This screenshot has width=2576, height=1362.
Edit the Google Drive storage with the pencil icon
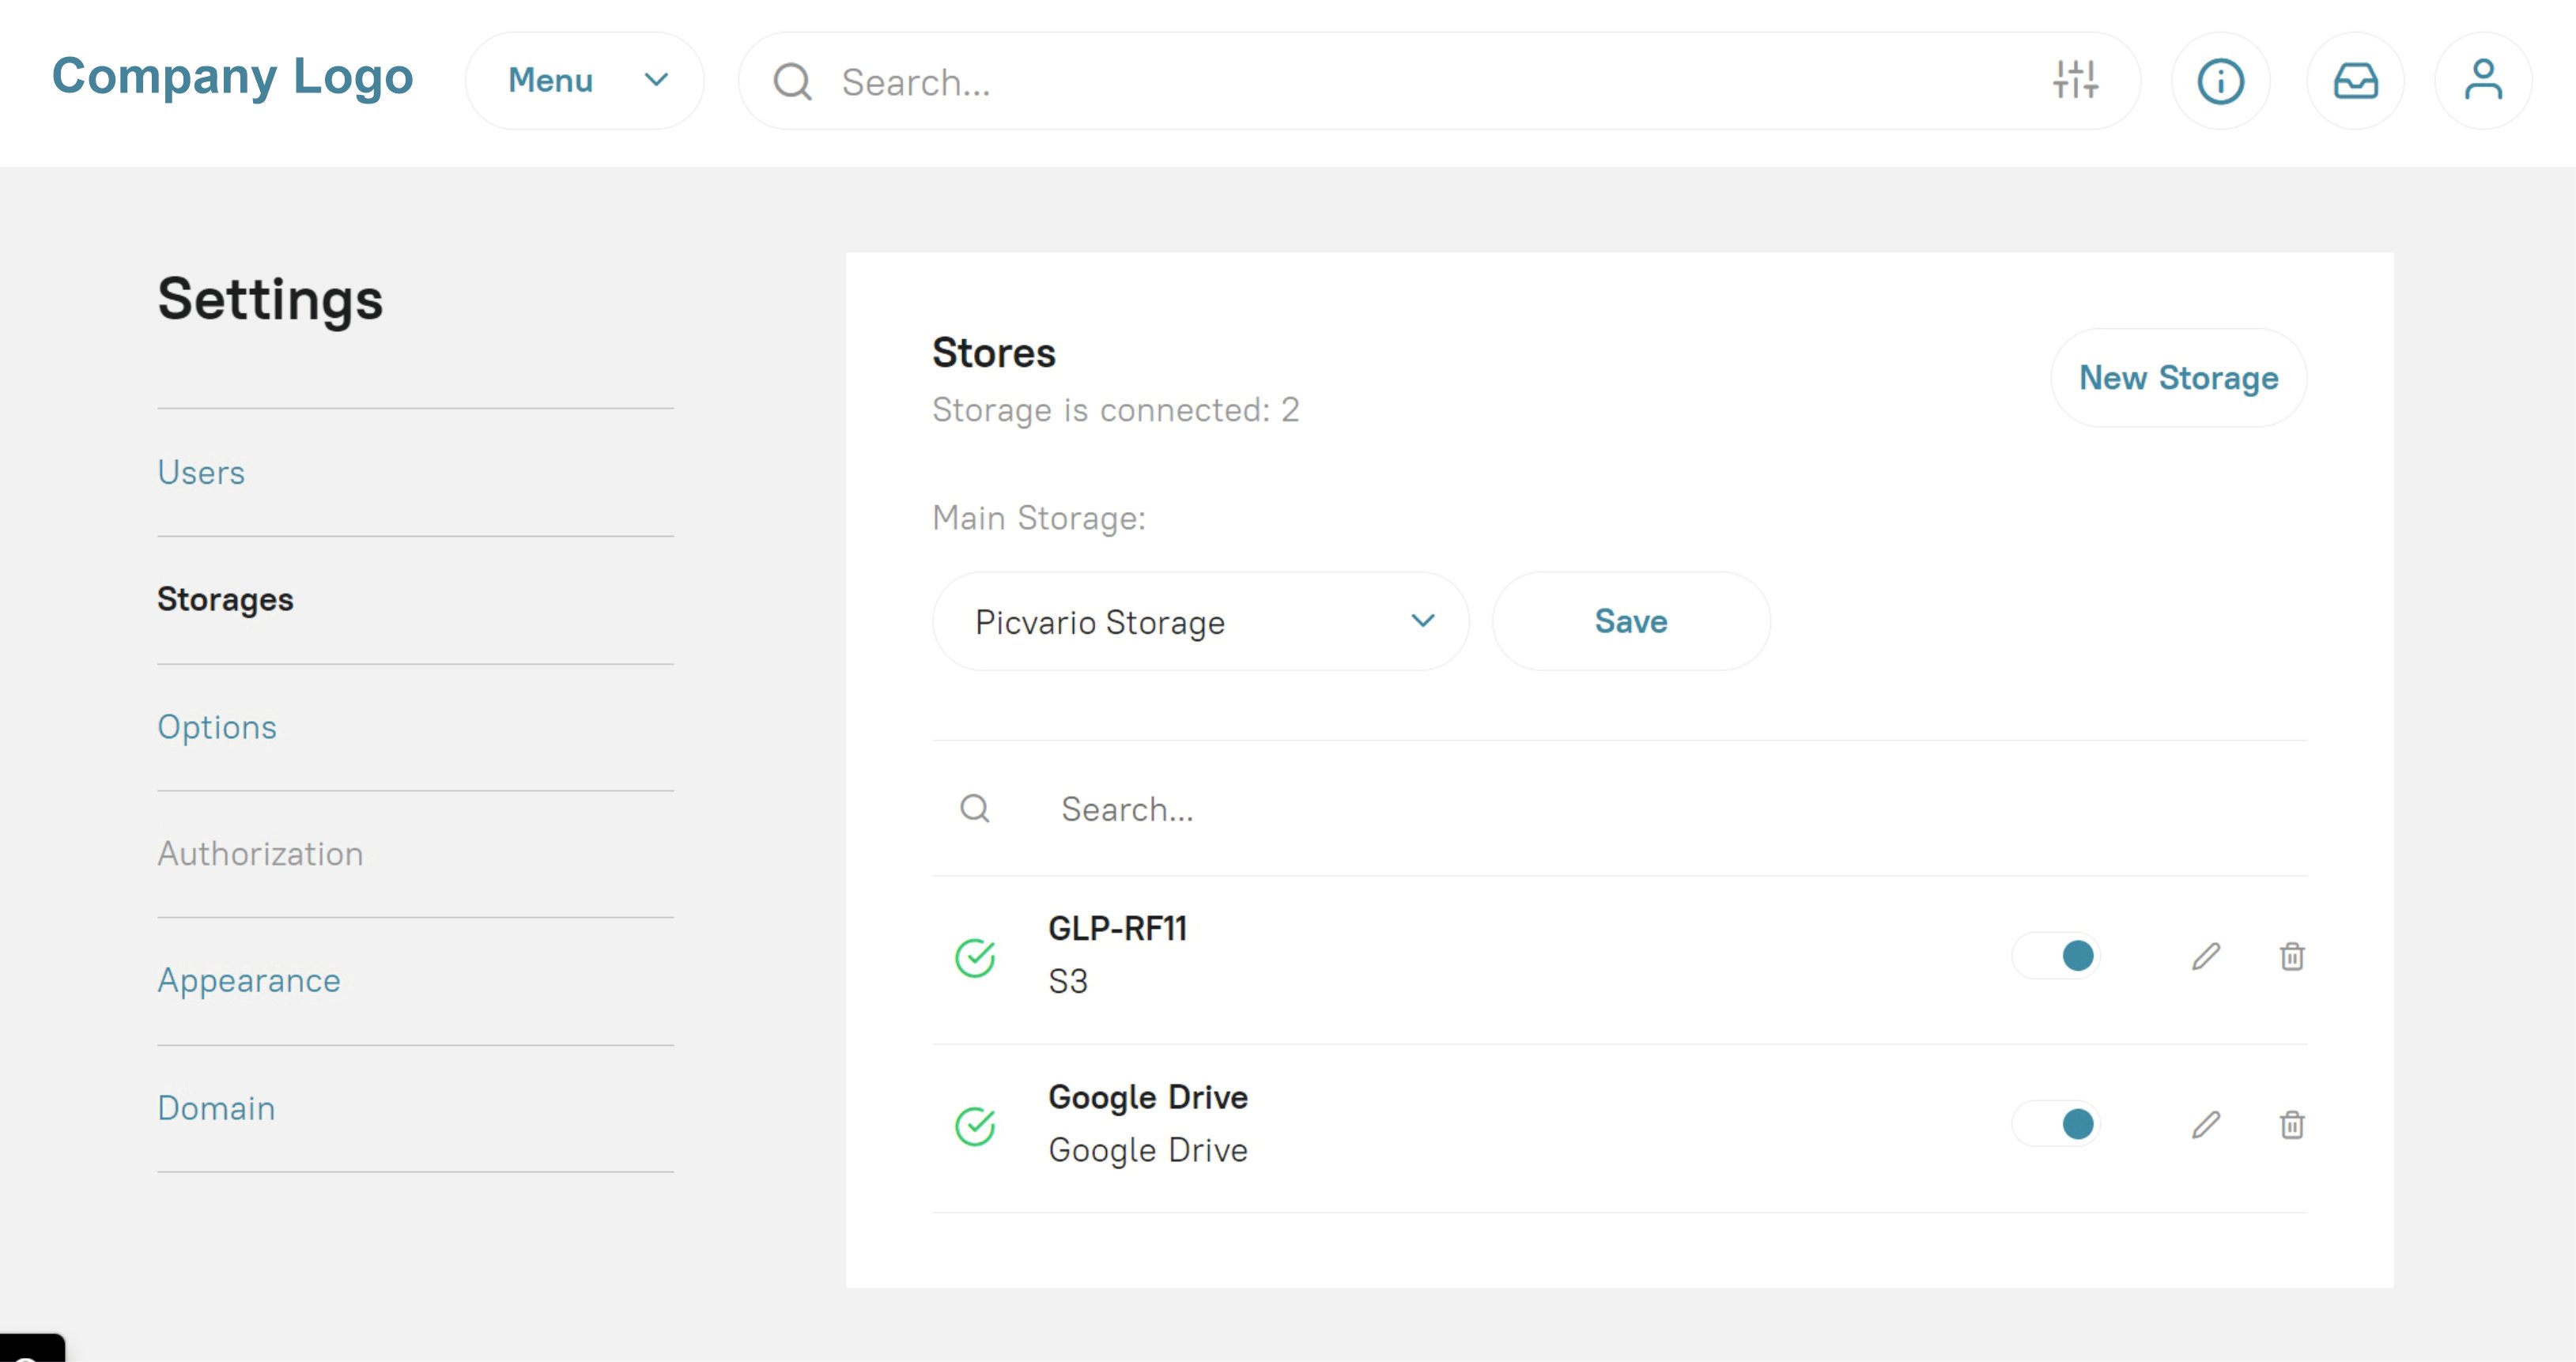pyautogui.click(x=2206, y=1125)
